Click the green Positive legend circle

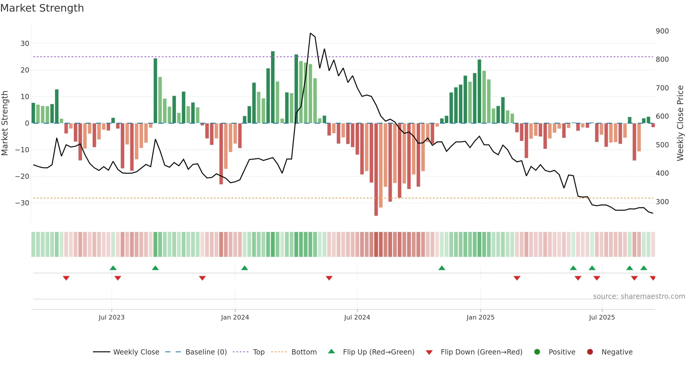537,352
